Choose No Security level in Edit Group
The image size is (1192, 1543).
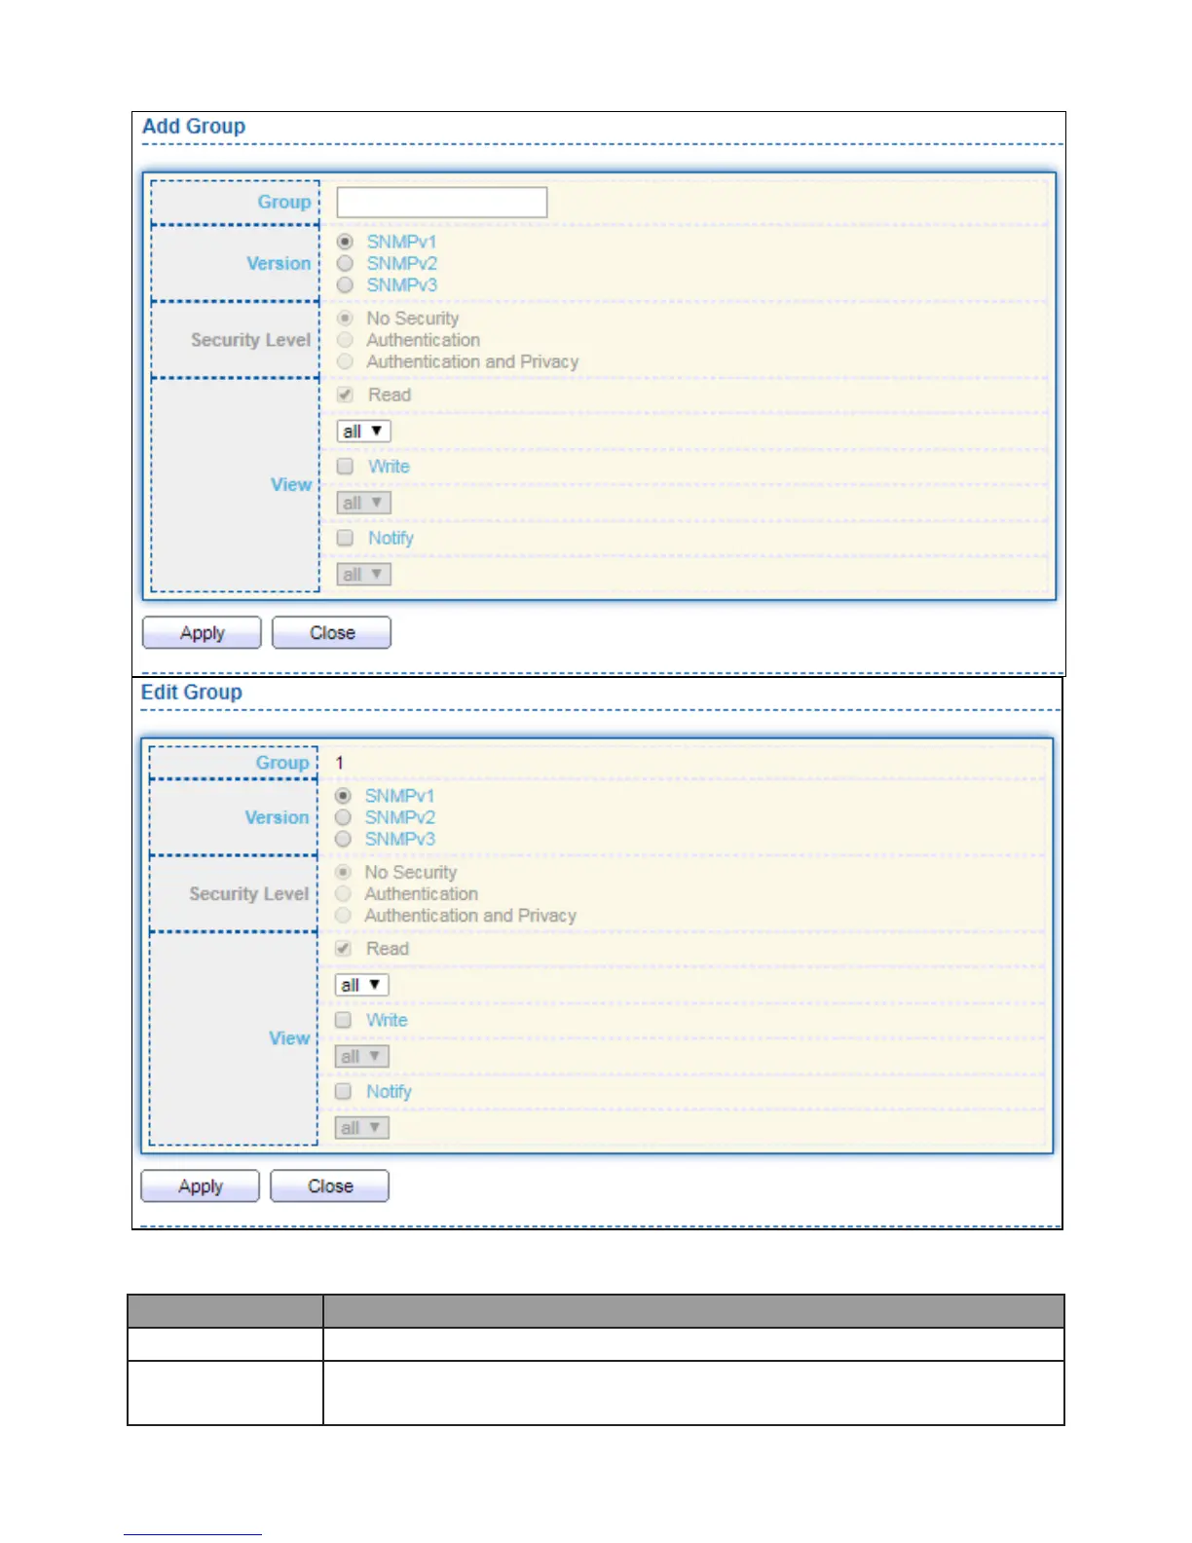pyautogui.click(x=343, y=872)
